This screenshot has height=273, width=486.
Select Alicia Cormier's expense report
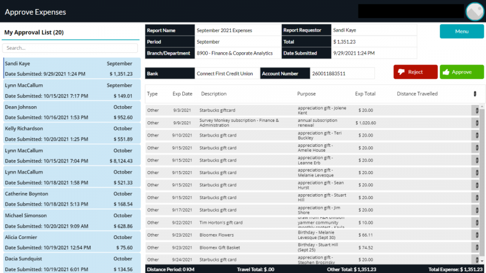[72, 243]
